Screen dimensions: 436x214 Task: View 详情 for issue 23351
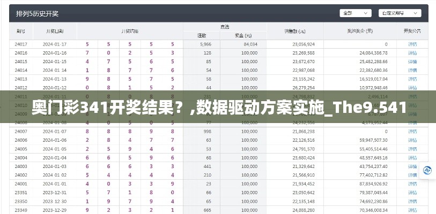coord(412,193)
